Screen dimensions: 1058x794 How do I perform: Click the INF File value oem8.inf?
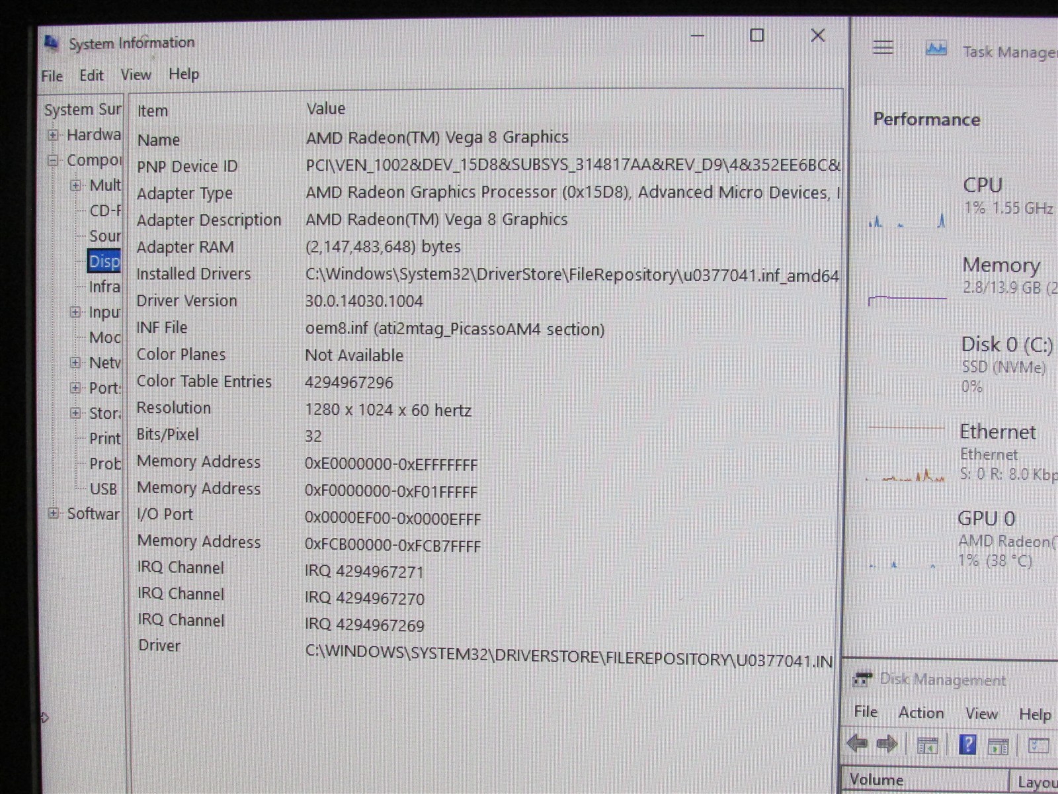[x=454, y=329]
